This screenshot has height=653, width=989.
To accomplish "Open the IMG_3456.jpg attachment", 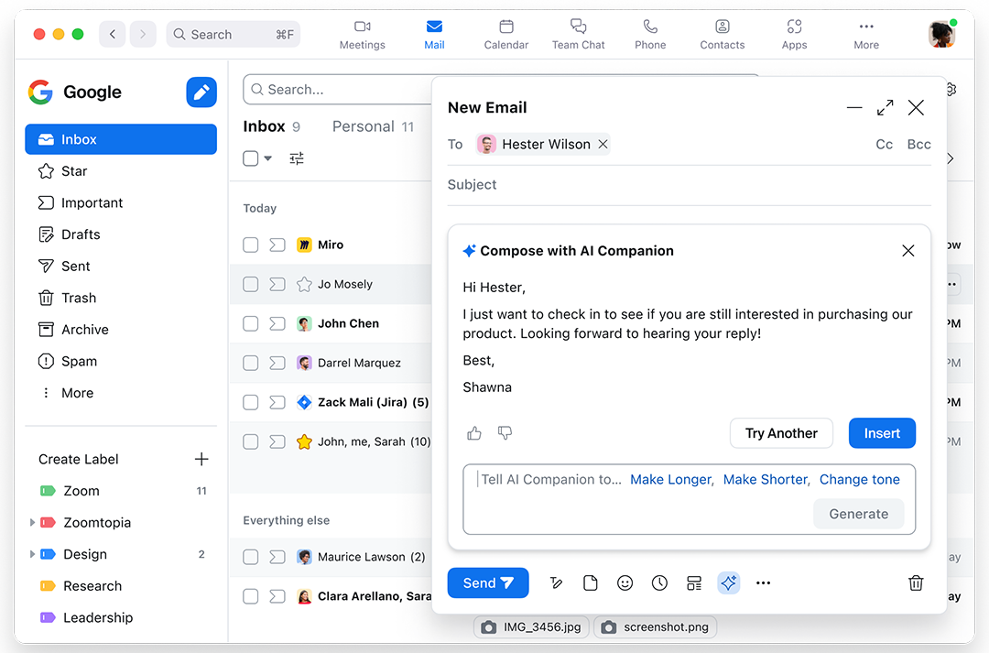I will (x=531, y=626).
